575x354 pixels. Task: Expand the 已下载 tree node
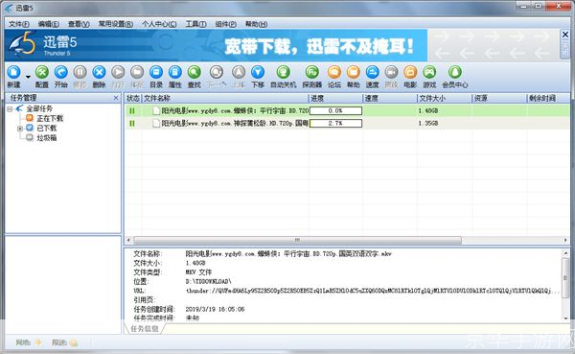tap(20, 129)
